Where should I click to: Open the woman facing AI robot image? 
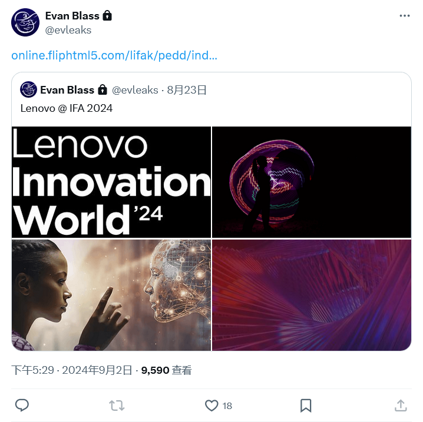tap(111, 295)
